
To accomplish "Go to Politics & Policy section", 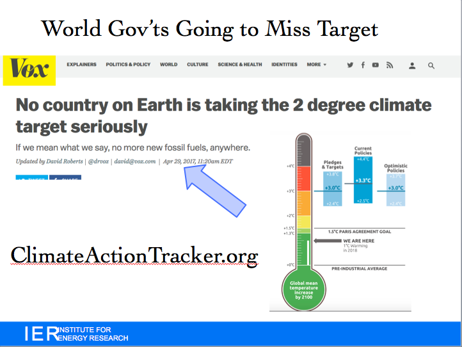I will (128, 65).
